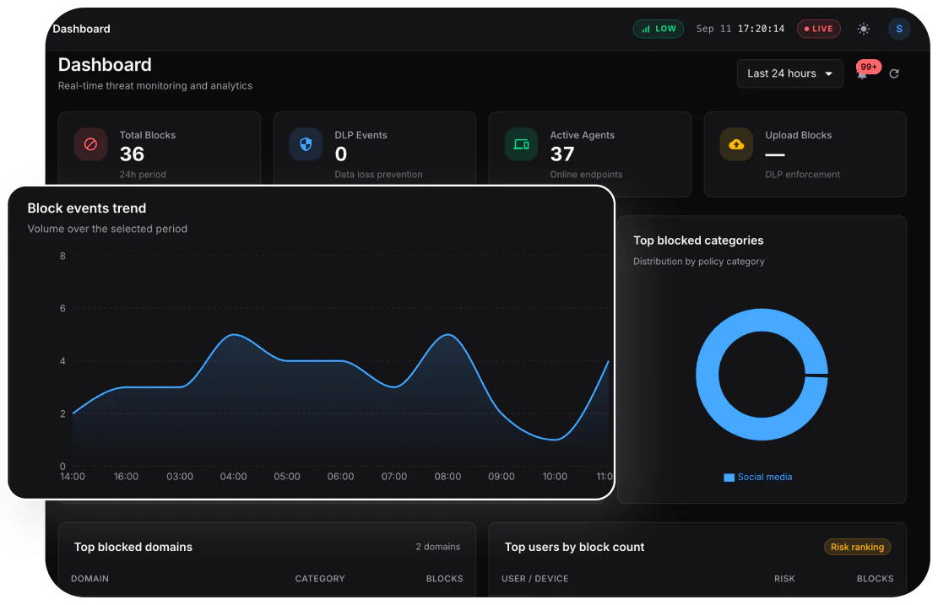Viewport: 938px width, 605px height.
Task: Click the 'Top users by block count' heading
Action: (x=574, y=547)
